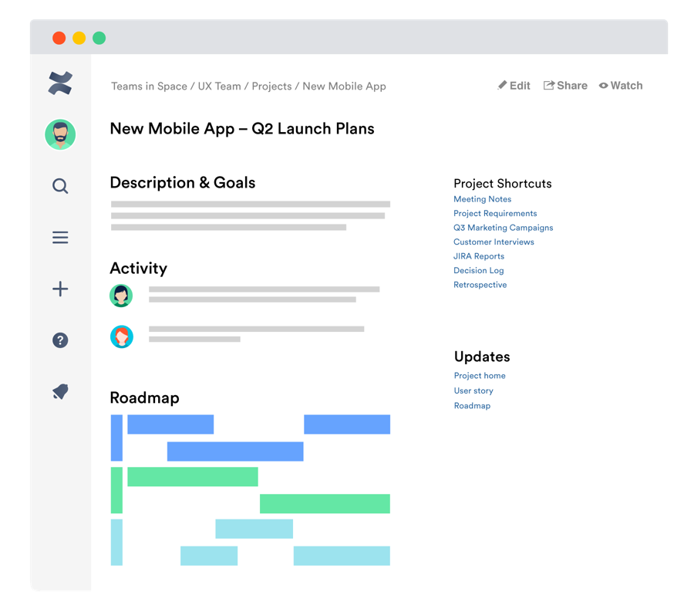
Task: Select the bottom-left light-blue roadmap bar
Action: 209,556
